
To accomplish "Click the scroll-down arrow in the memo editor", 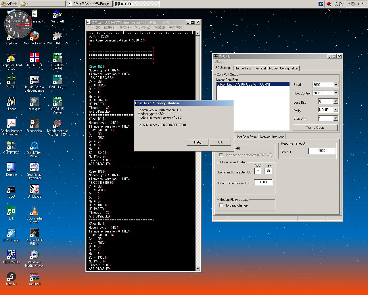I will tap(198, 268).
